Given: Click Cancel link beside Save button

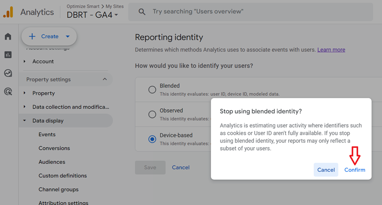Looking at the screenshot, I should [x=181, y=167].
